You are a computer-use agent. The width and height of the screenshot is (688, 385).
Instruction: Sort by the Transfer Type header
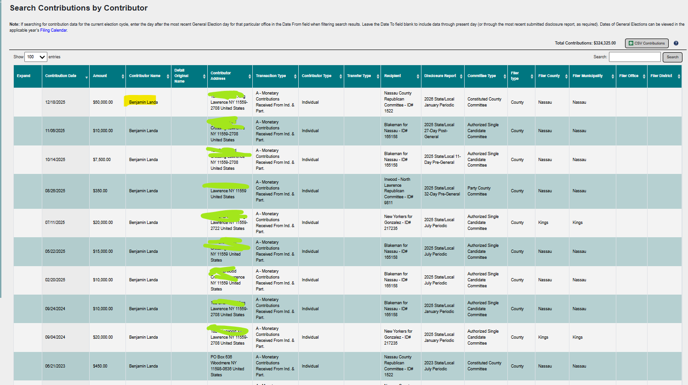(x=359, y=76)
